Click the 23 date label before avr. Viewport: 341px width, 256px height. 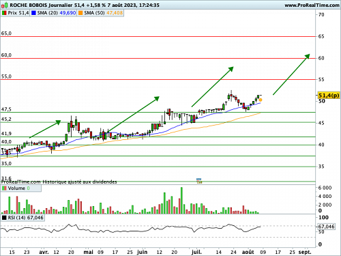coord(27,252)
